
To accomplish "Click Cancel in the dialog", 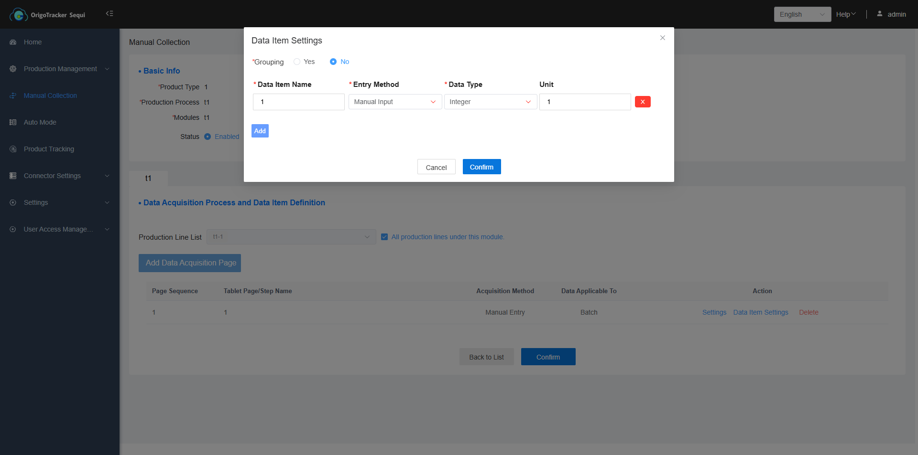I will (436, 167).
